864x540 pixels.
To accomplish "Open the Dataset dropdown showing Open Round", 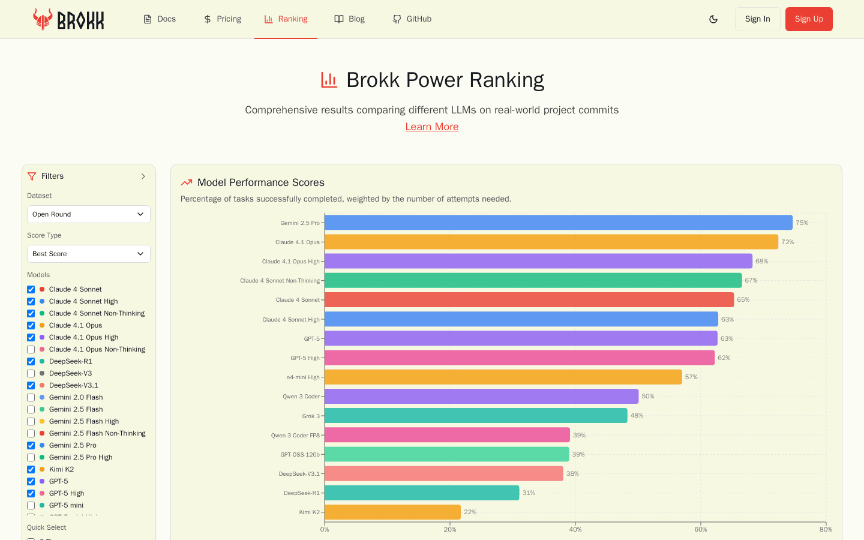I will (89, 214).
